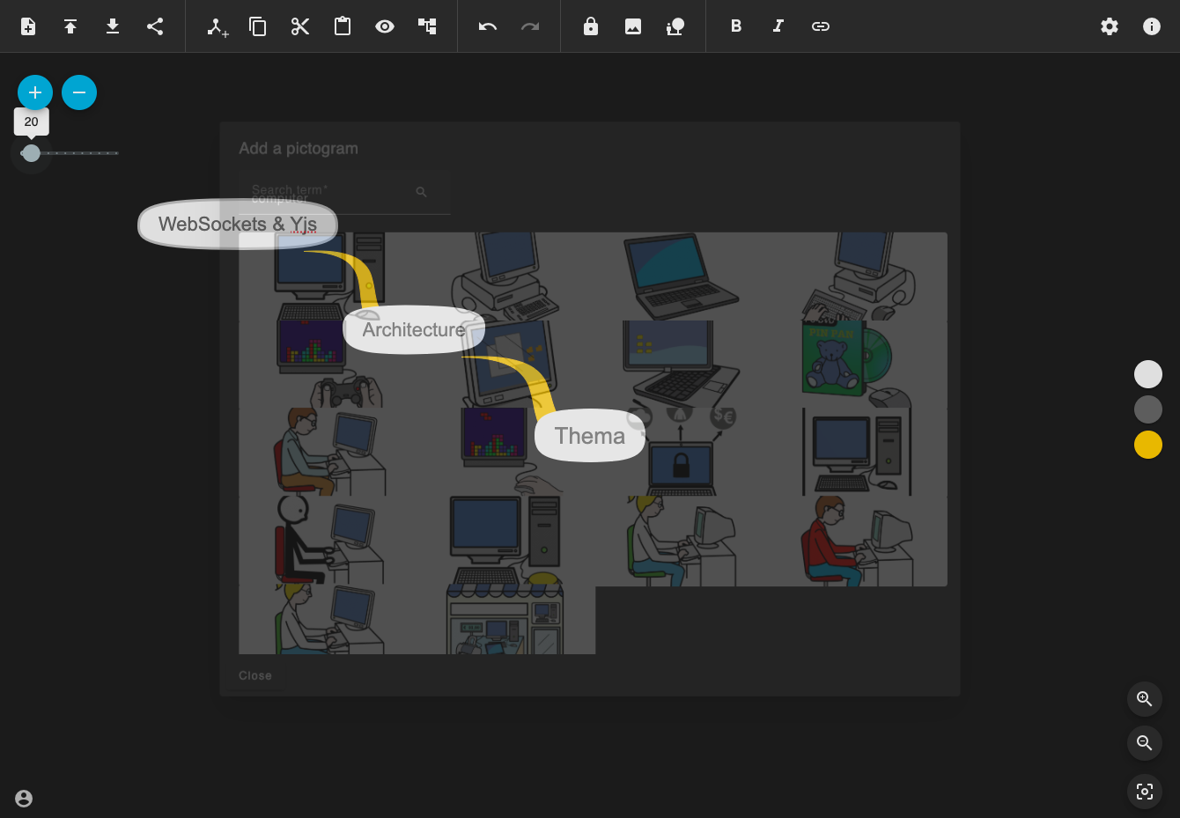Select the Architecture node
The image size is (1180, 818).
pos(414,330)
